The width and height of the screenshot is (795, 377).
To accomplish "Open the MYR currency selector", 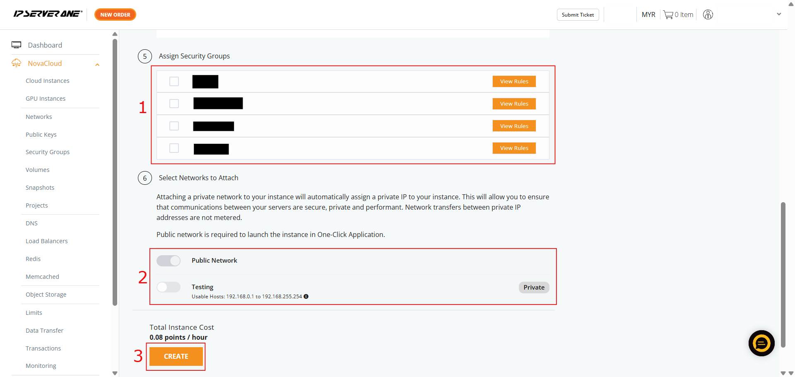I will (x=648, y=15).
